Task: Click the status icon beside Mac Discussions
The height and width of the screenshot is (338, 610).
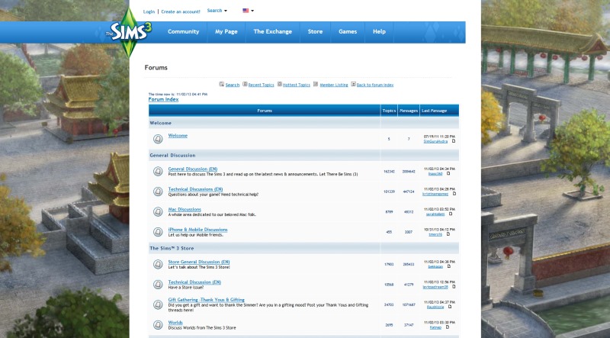Action: 158,212
